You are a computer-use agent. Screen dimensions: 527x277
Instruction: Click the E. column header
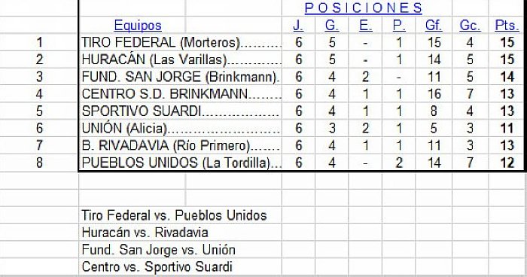pos(365,25)
